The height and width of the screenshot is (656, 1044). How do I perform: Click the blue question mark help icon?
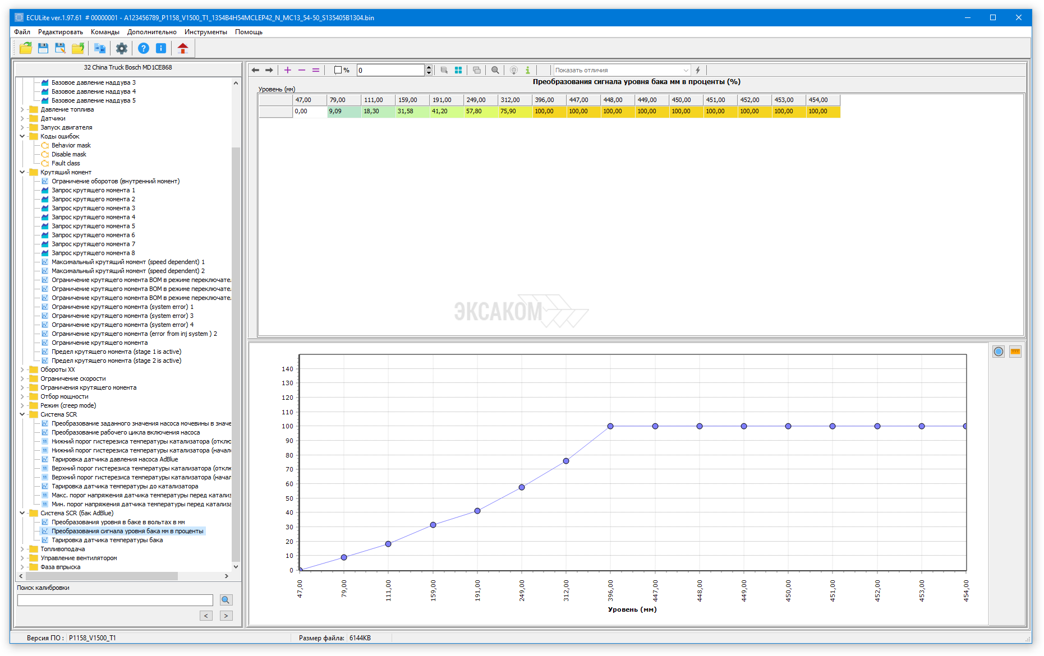144,48
